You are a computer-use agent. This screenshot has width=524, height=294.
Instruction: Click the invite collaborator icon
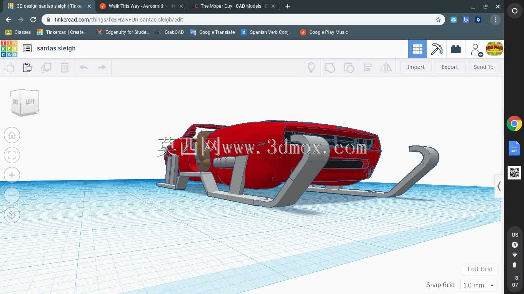point(476,49)
